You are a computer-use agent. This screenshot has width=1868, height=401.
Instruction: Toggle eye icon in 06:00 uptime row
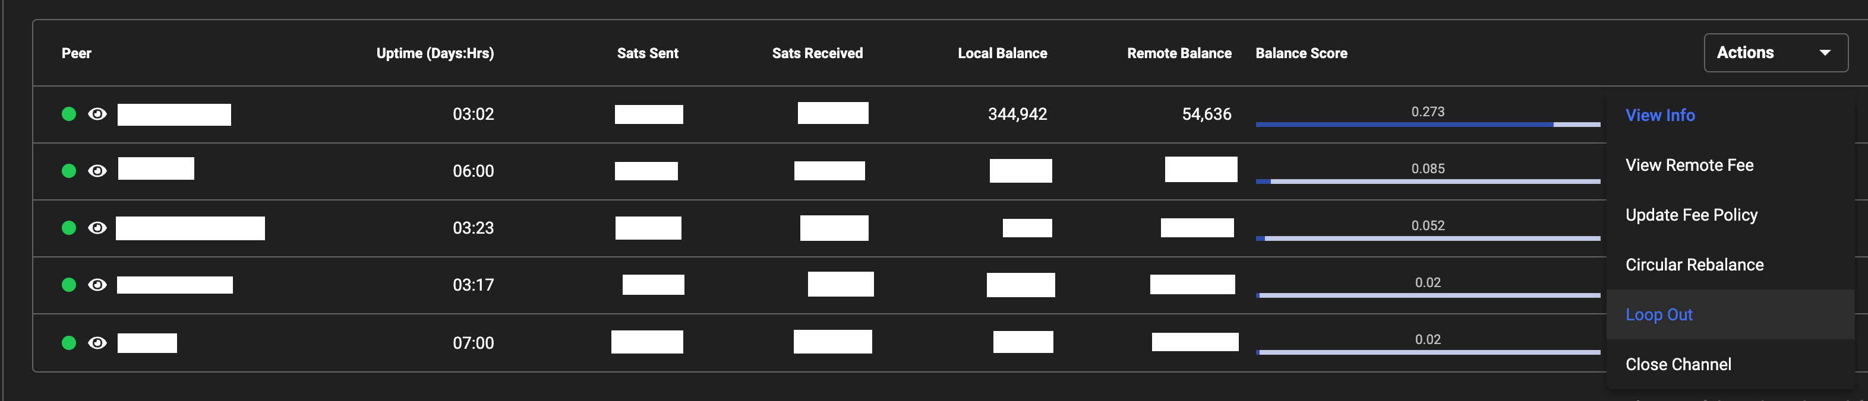(x=97, y=171)
